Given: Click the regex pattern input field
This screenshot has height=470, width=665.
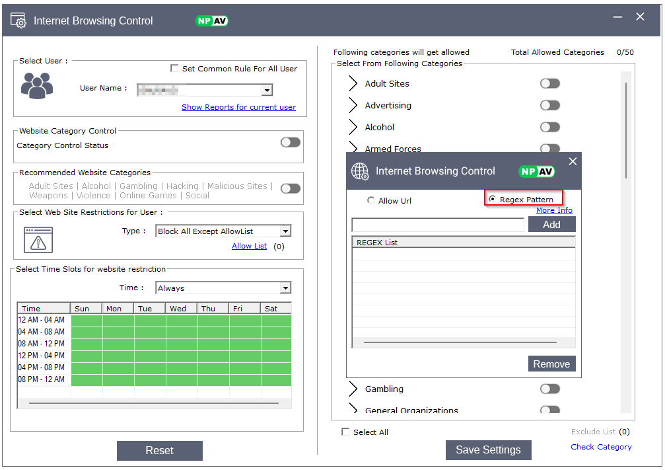Looking at the screenshot, I should pos(437,225).
